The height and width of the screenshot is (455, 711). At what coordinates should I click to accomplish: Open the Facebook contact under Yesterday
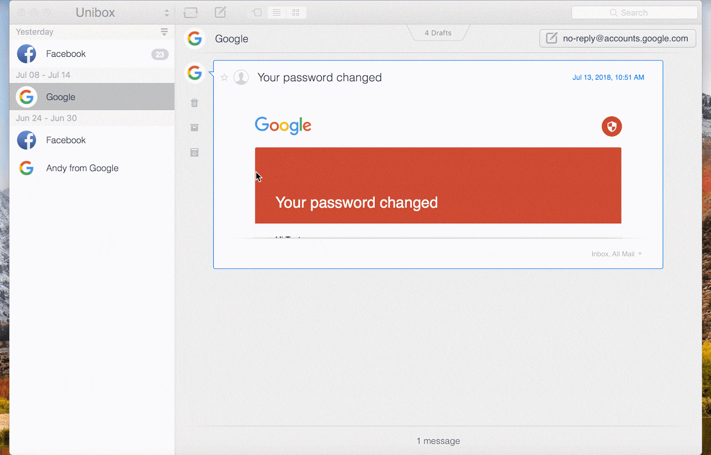tap(92, 54)
